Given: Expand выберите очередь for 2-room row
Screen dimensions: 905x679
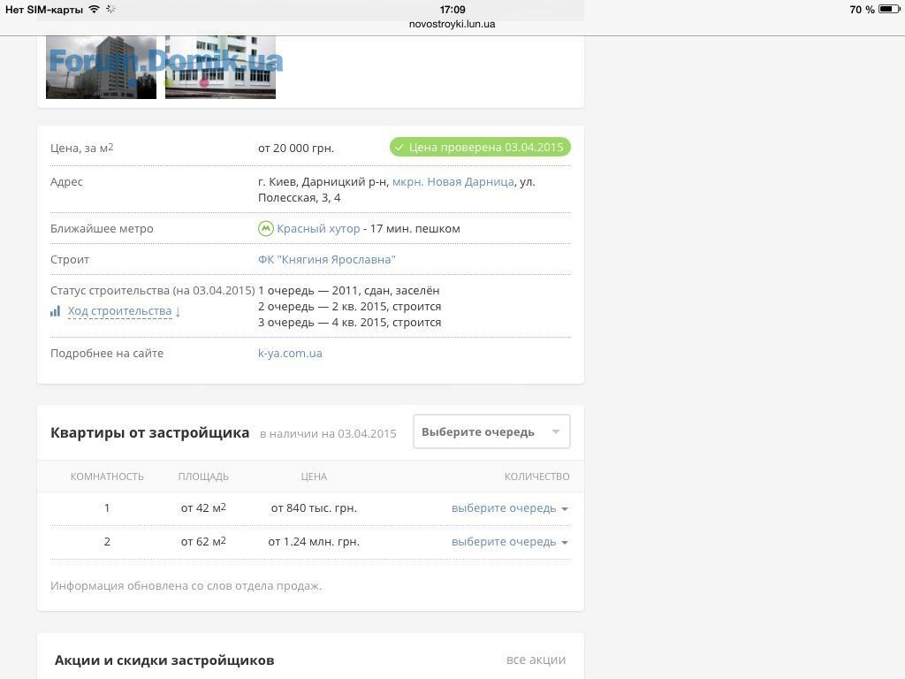Looking at the screenshot, I should (510, 542).
